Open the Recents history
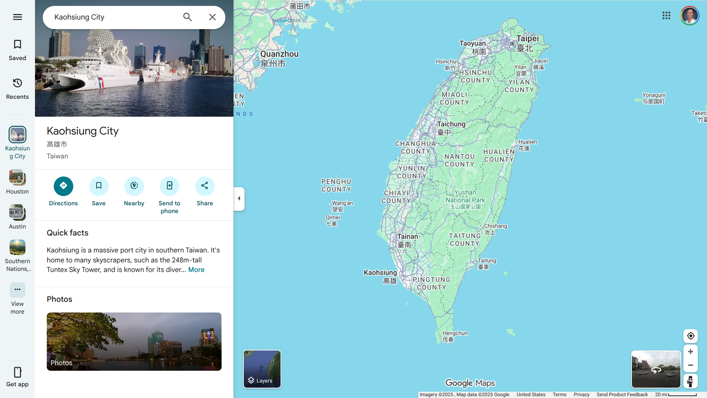Image resolution: width=707 pixels, height=398 pixels. tap(17, 88)
